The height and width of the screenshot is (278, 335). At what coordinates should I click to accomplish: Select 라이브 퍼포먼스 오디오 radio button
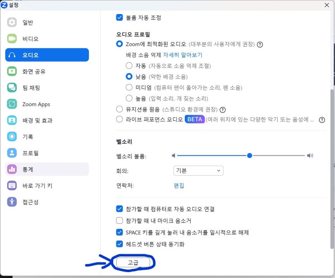point(119,119)
